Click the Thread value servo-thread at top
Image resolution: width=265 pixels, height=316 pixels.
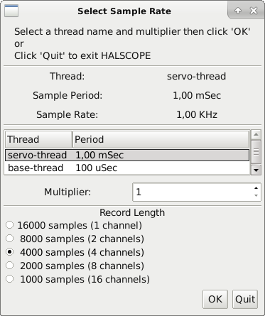coord(196,76)
